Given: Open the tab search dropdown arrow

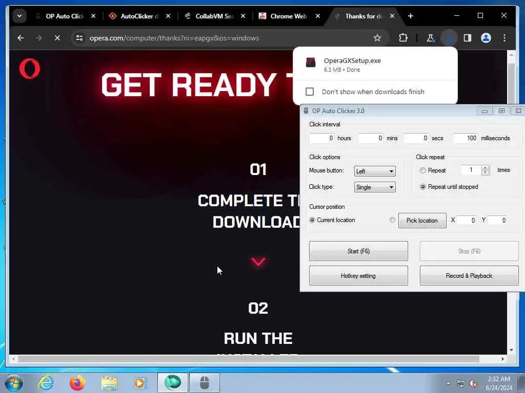Looking at the screenshot, I should [19, 16].
